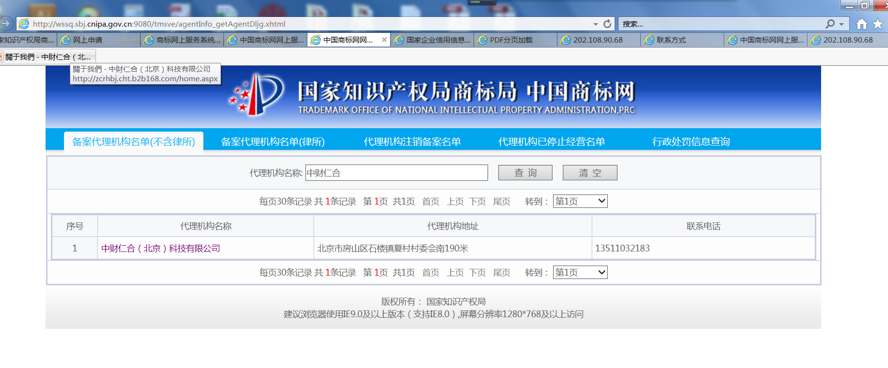Click 上页 in the lower pagination
This screenshot has width=888, height=368.
pos(455,273)
